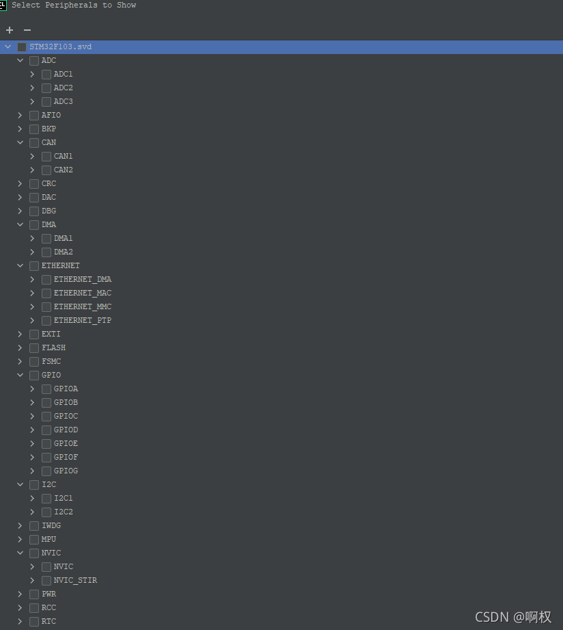Select the ADC3 tree item label

click(64, 101)
